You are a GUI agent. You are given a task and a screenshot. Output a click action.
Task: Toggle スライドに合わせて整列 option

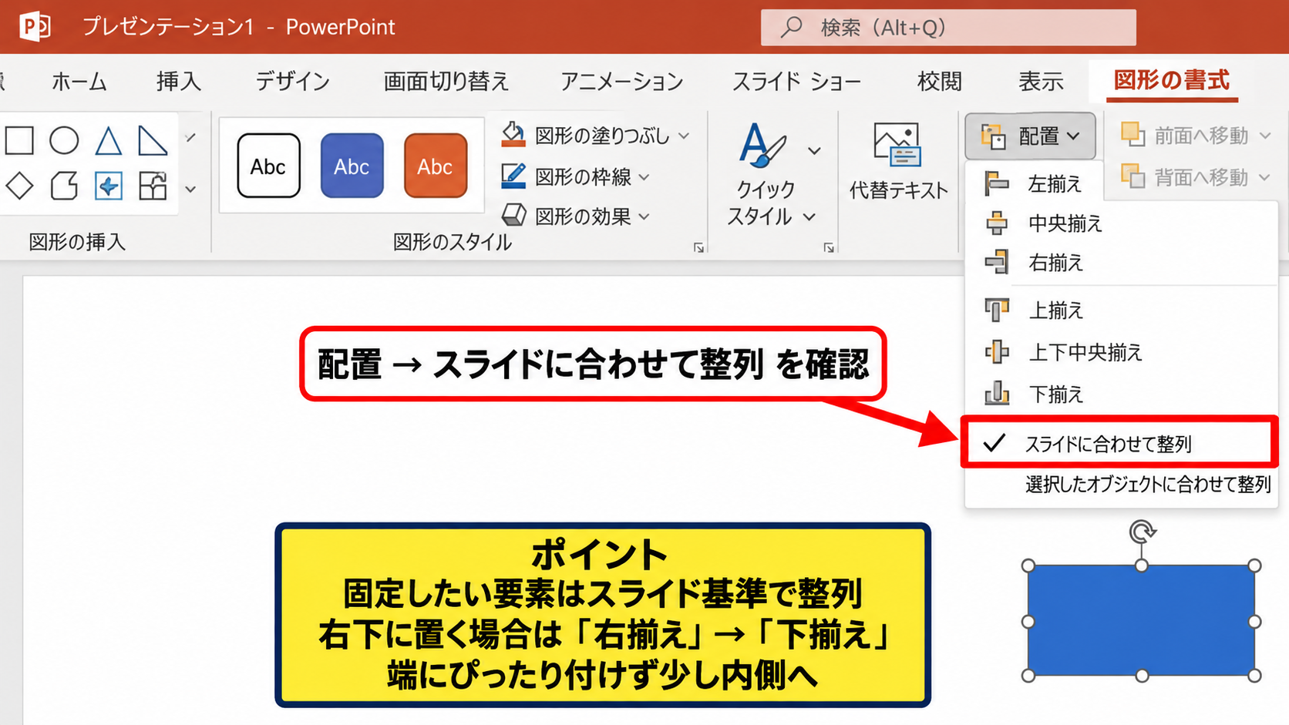tap(1121, 443)
